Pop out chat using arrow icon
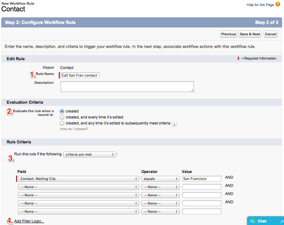284x225 pixels. click(281, 222)
